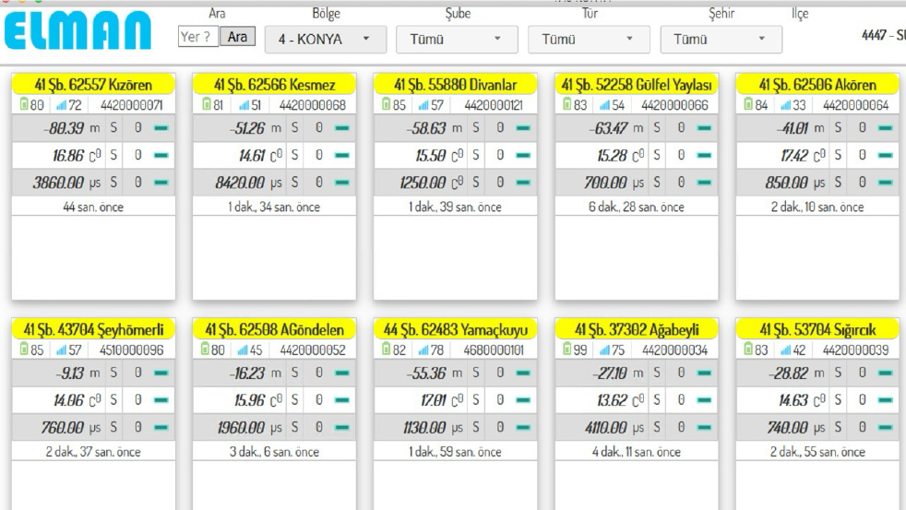Image resolution: width=906 pixels, height=510 pixels.
Task: Click signal strength icon on Ağabeyli card
Action: [x=604, y=350]
